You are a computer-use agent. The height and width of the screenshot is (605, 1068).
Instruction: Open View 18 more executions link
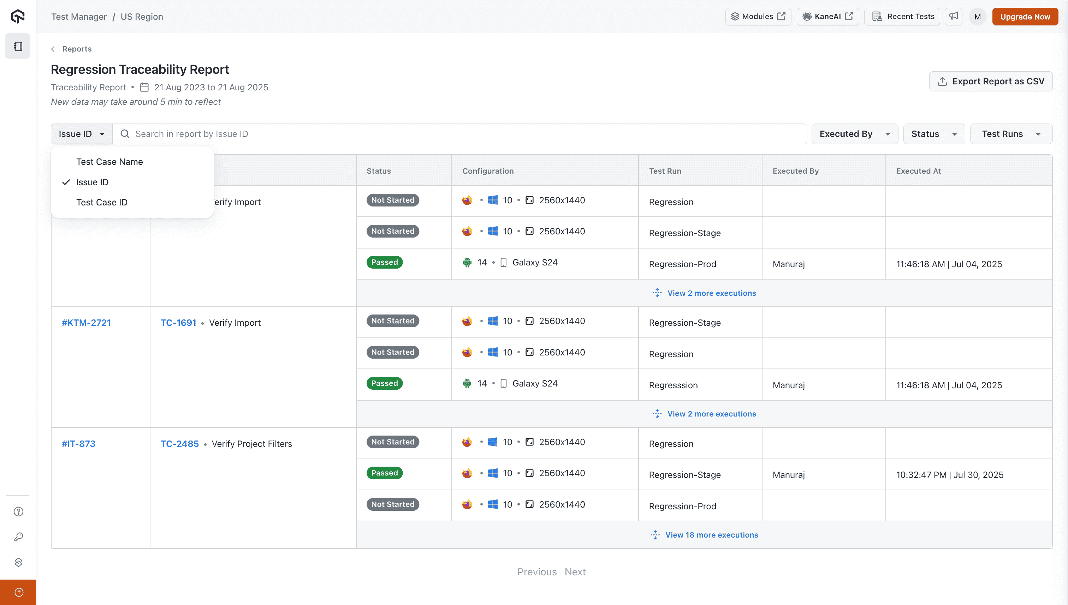712,535
